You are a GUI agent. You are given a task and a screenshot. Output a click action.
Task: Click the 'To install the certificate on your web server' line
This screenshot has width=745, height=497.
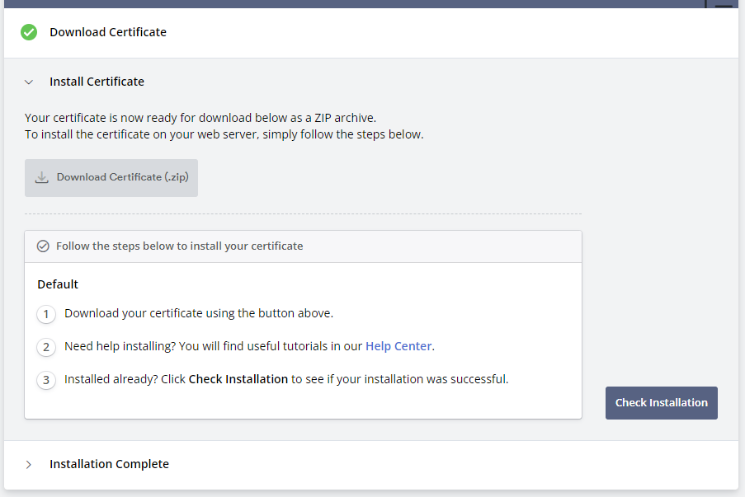pos(224,134)
